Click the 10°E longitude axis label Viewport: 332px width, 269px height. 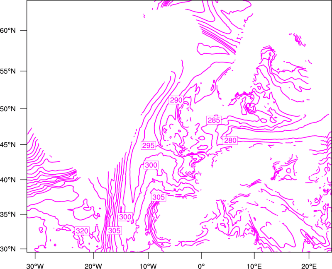coord(254,266)
